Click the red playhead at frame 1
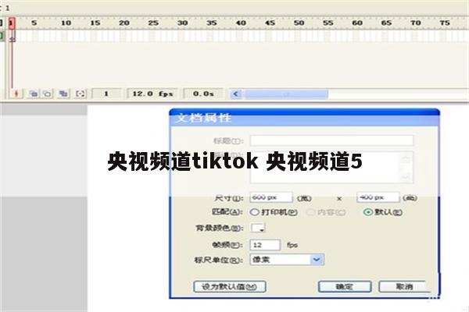The width and height of the screenshot is (469, 312). pyautogui.click(x=12, y=23)
